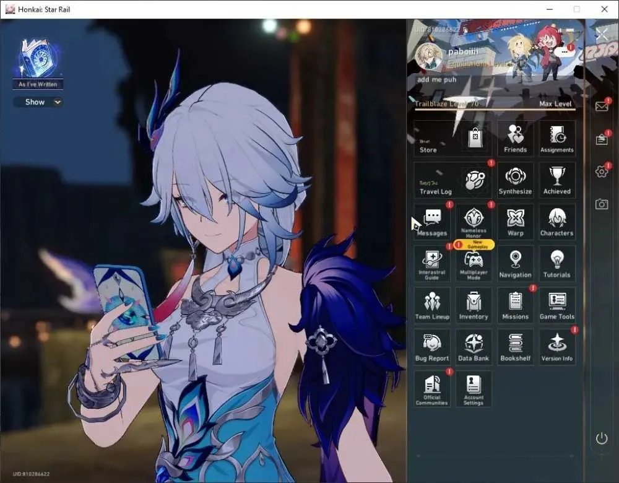Open the mail envelope icon
Image resolution: width=619 pixels, height=483 pixels.
point(602,107)
